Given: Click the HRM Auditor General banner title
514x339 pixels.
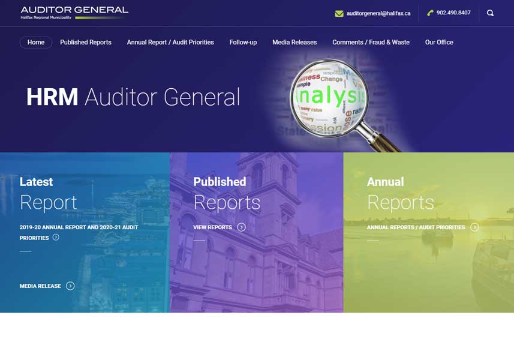Looking at the screenshot, I should (x=133, y=97).
